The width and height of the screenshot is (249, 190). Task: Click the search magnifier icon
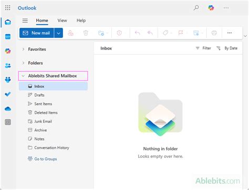click(x=196, y=8)
